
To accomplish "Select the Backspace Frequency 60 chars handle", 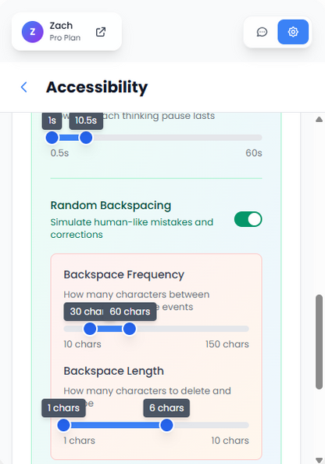I will pyautogui.click(x=129, y=329).
